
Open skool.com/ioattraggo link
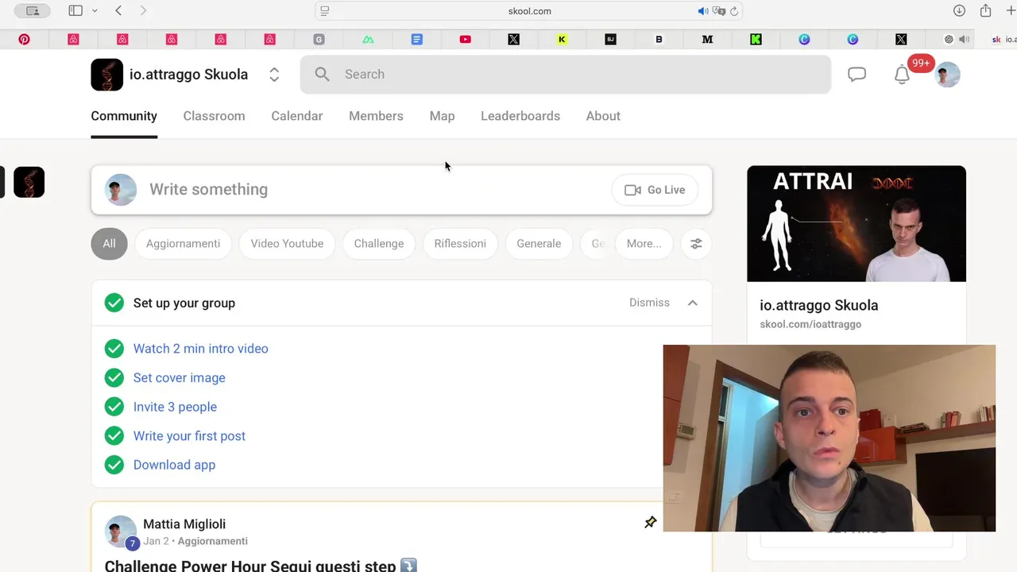click(x=810, y=324)
